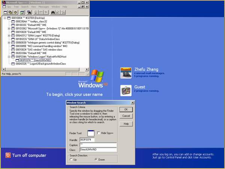Open the Spy menu
The width and height of the screenshot is (225, 169).
pyautogui.click(x=9, y=7)
